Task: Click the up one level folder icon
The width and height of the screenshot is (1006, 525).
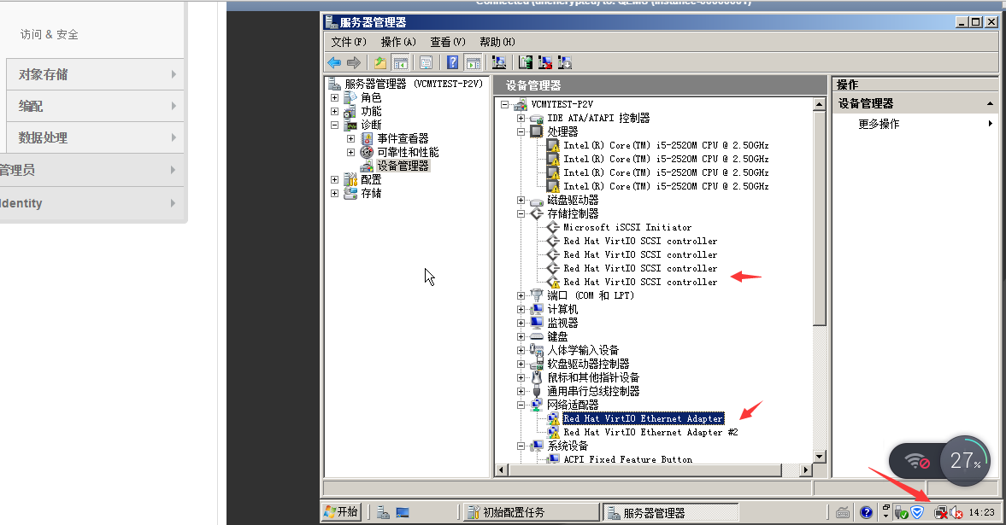Action: click(380, 63)
